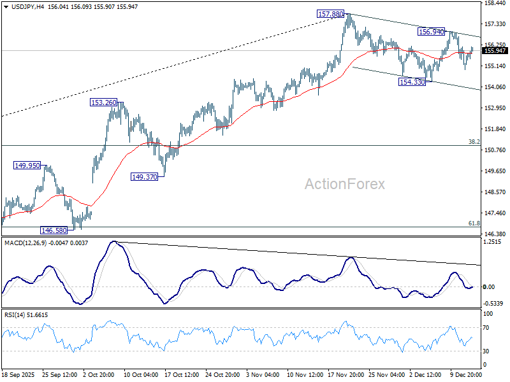Click the 158.440 price axis value

(x=495, y=3)
